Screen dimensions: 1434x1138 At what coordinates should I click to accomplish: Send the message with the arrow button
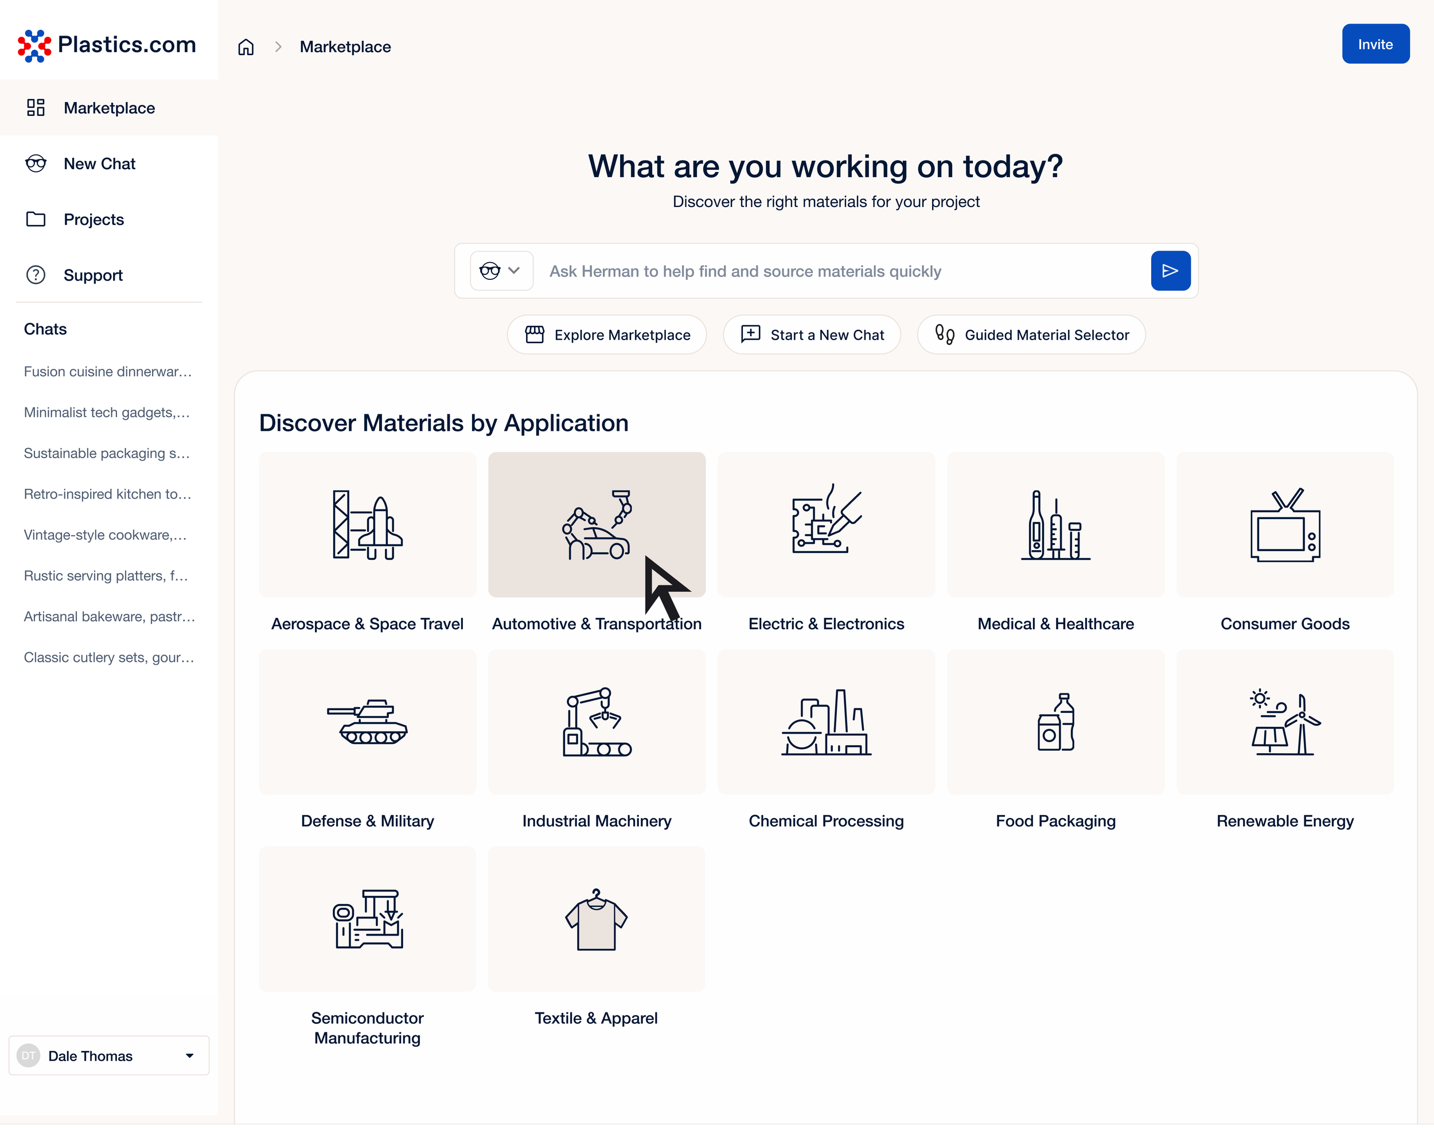1170,271
